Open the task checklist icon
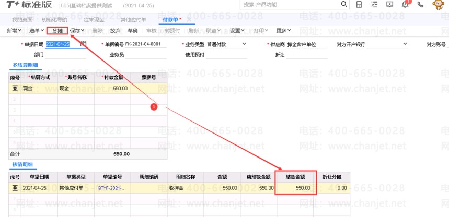 click(374, 5)
